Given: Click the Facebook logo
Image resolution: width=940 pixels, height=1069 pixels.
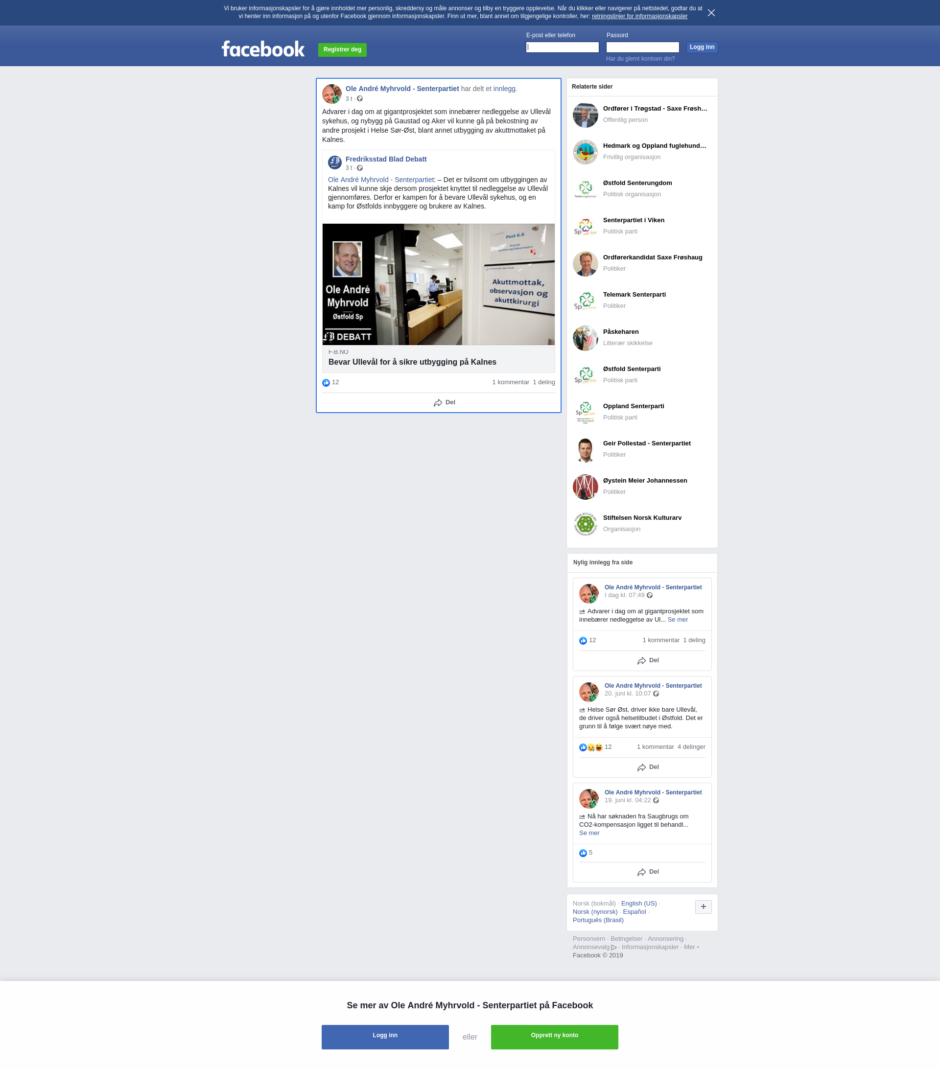Looking at the screenshot, I should 262,49.
